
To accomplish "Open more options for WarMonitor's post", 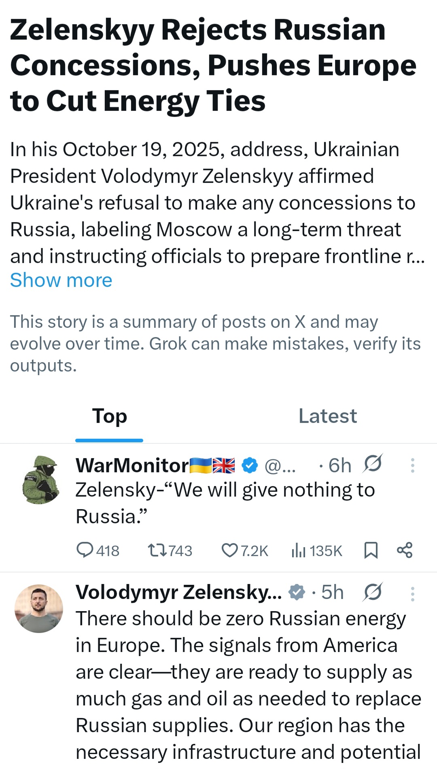I will [x=412, y=465].
